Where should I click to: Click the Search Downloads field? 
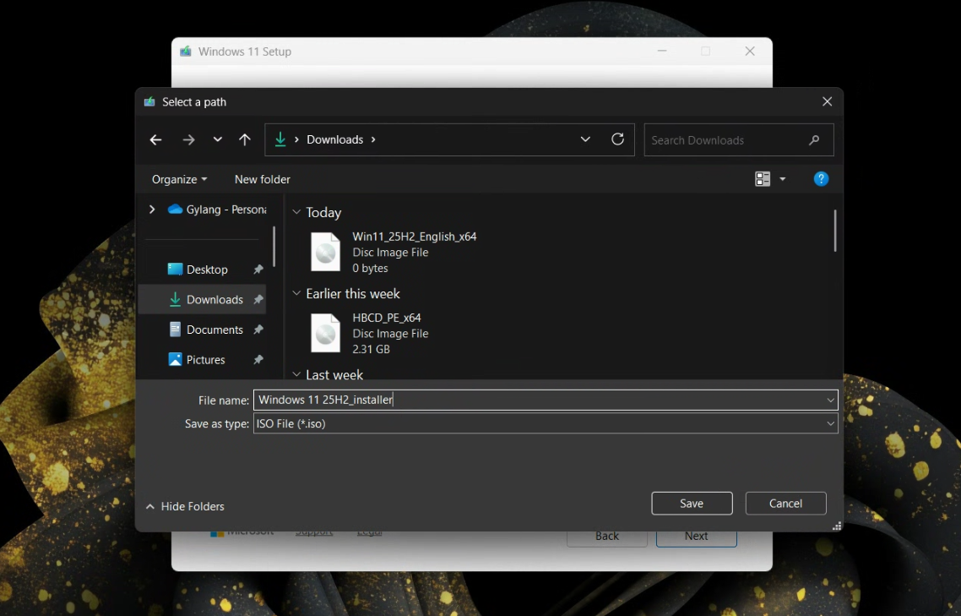click(726, 140)
